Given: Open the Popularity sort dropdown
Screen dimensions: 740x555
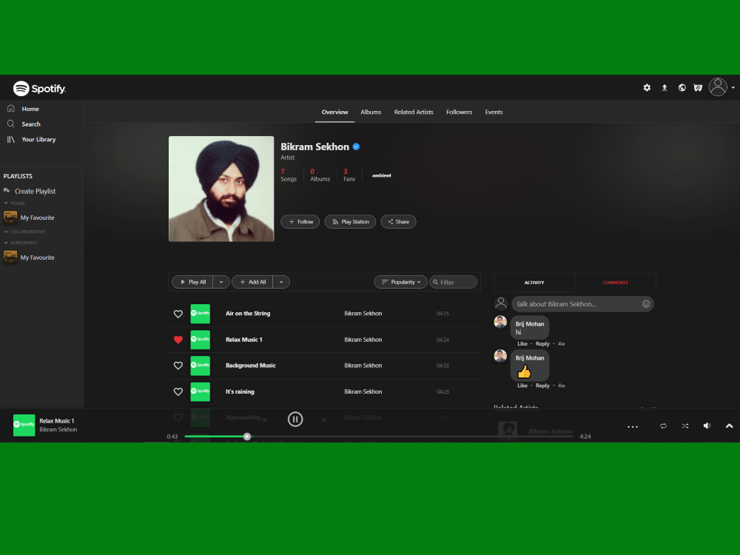Looking at the screenshot, I should 400,282.
